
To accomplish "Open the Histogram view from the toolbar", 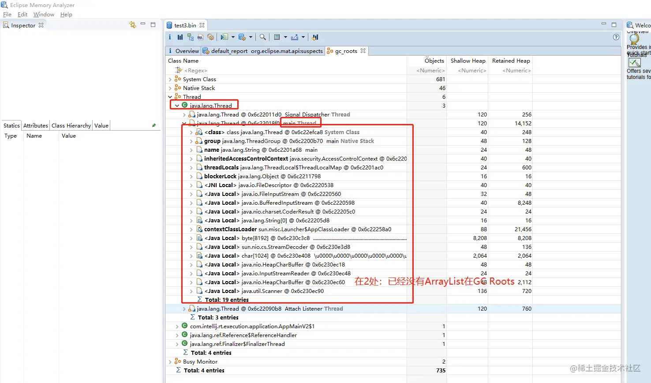I will coord(180,37).
